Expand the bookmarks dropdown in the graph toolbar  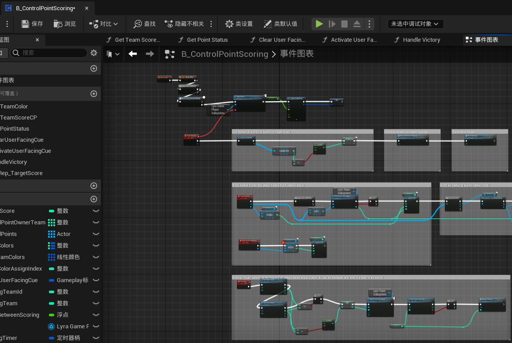pos(113,54)
